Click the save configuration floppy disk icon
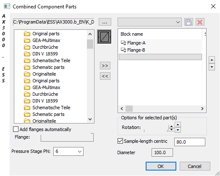 coord(189,22)
